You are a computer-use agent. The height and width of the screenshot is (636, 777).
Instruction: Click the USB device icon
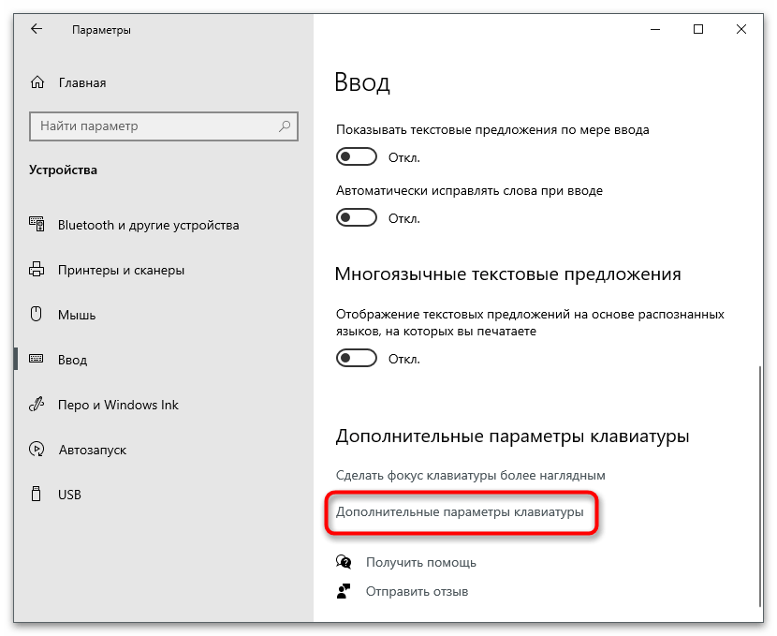tap(37, 494)
